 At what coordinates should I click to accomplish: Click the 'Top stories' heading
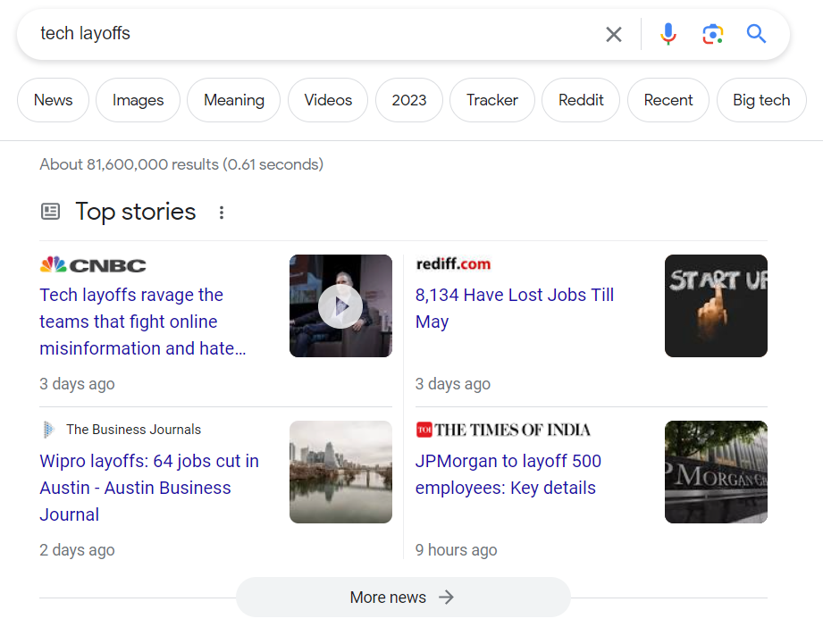click(136, 212)
